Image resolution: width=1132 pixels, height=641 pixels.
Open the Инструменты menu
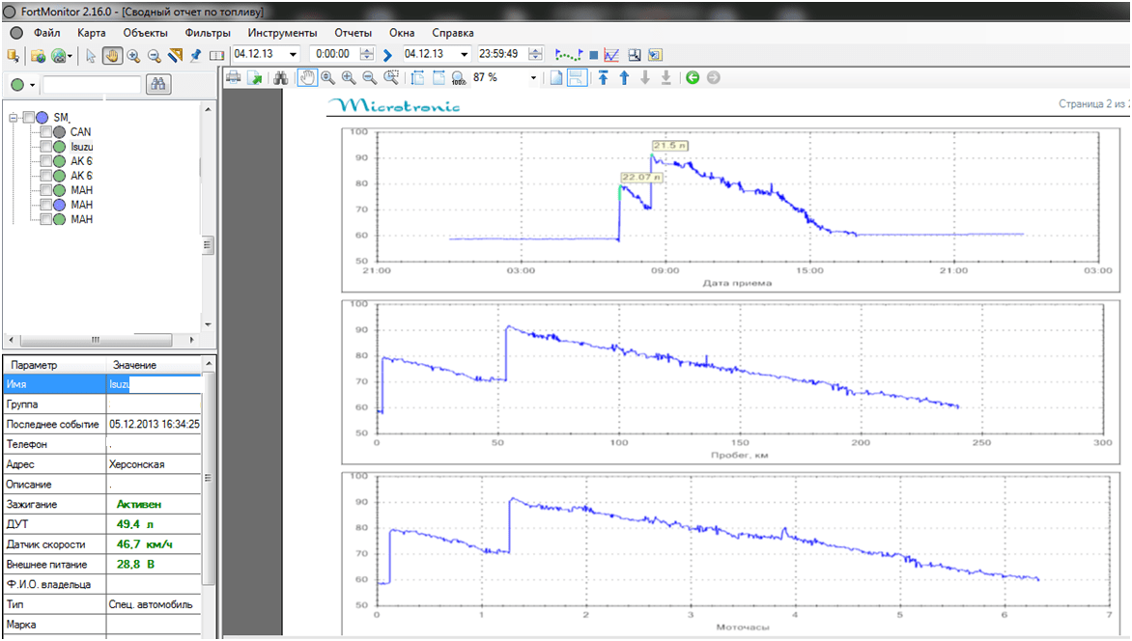click(282, 33)
